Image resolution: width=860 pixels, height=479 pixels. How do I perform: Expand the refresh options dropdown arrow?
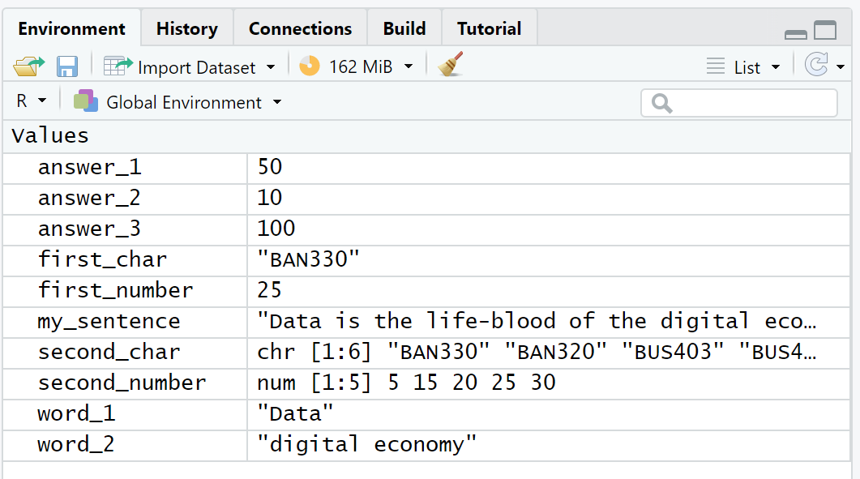coord(841,67)
